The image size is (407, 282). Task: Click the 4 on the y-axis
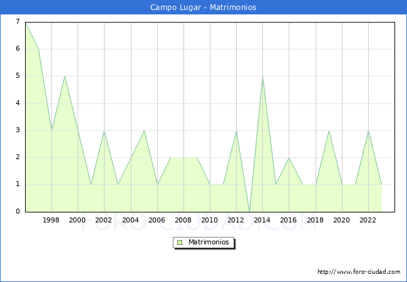click(18, 103)
